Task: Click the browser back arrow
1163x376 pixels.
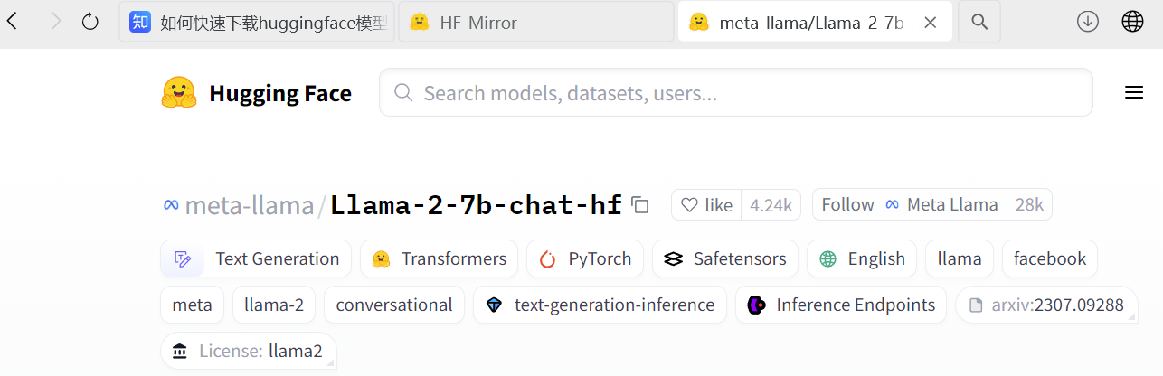Action: coord(12,22)
